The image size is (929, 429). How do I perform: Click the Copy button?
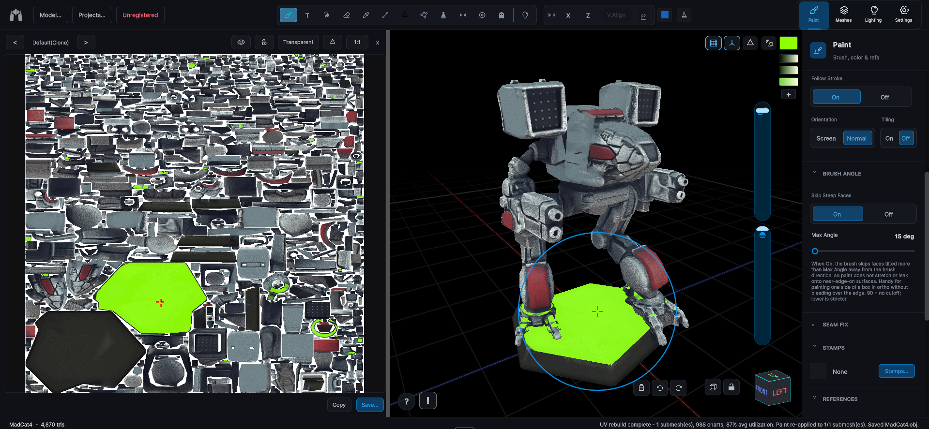click(x=339, y=405)
